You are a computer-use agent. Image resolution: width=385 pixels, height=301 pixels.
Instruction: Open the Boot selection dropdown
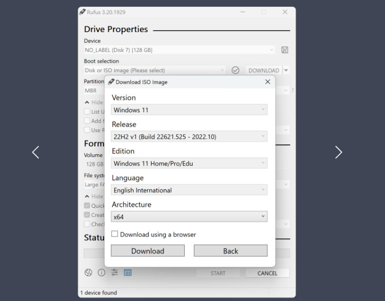click(x=155, y=71)
